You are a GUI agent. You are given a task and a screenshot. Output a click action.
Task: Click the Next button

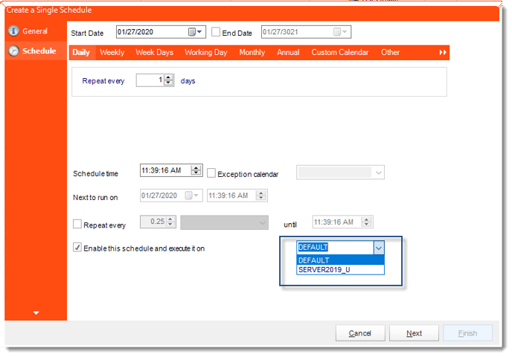[x=414, y=333]
